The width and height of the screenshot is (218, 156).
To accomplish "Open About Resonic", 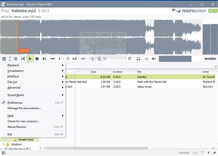I will [x=33, y=127].
